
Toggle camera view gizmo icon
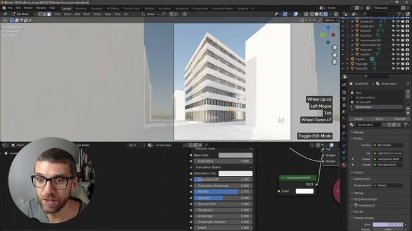[x=335, y=62]
